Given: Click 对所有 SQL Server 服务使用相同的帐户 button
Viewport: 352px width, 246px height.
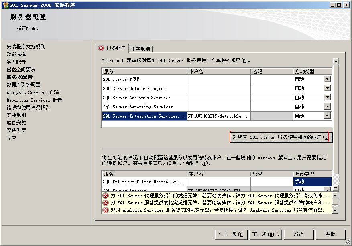Looking at the screenshot, I should click(x=281, y=137).
